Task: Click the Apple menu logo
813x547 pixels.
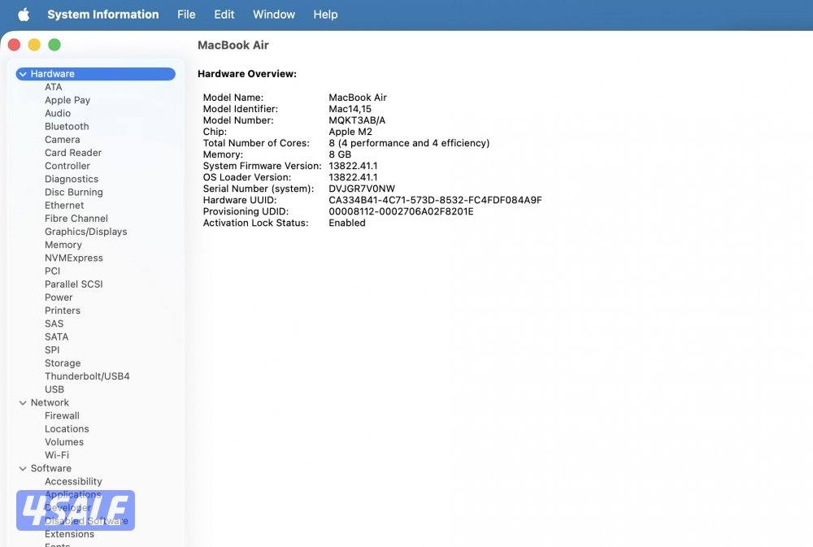Action: [x=24, y=14]
